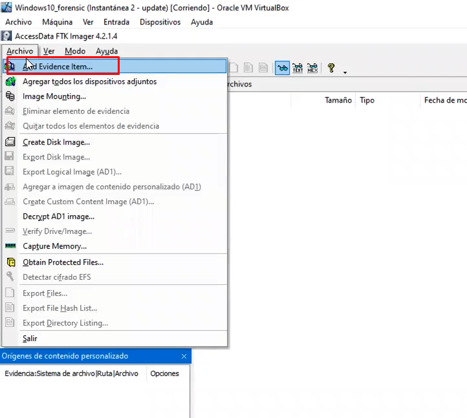The image size is (467, 418).
Task: Click Export Disk Image floppy icon
Action: click(10, 156)
